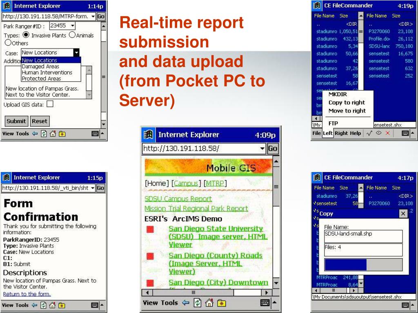Viewport: 418px width, 313px height.
Task: Click the refresh icon in the center Mobile GIS browser toolbar
Action: tap(198, 303)
